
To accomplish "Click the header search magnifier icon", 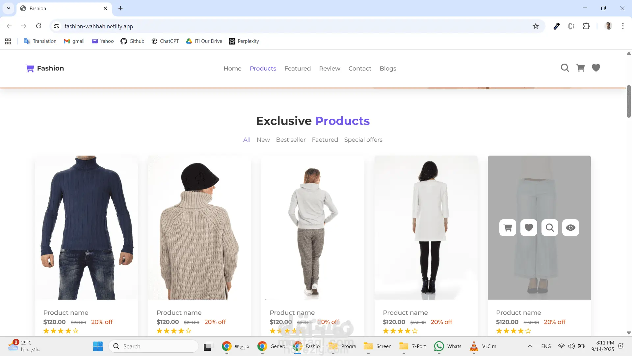I will pos(565,68).
